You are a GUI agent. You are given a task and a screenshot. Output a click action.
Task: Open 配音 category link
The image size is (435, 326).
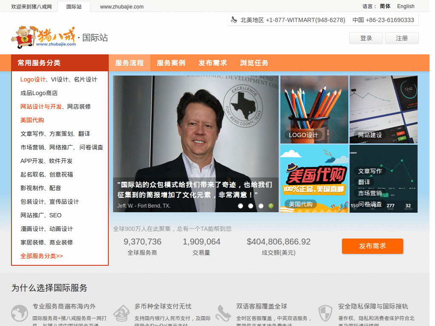point(55,188)
